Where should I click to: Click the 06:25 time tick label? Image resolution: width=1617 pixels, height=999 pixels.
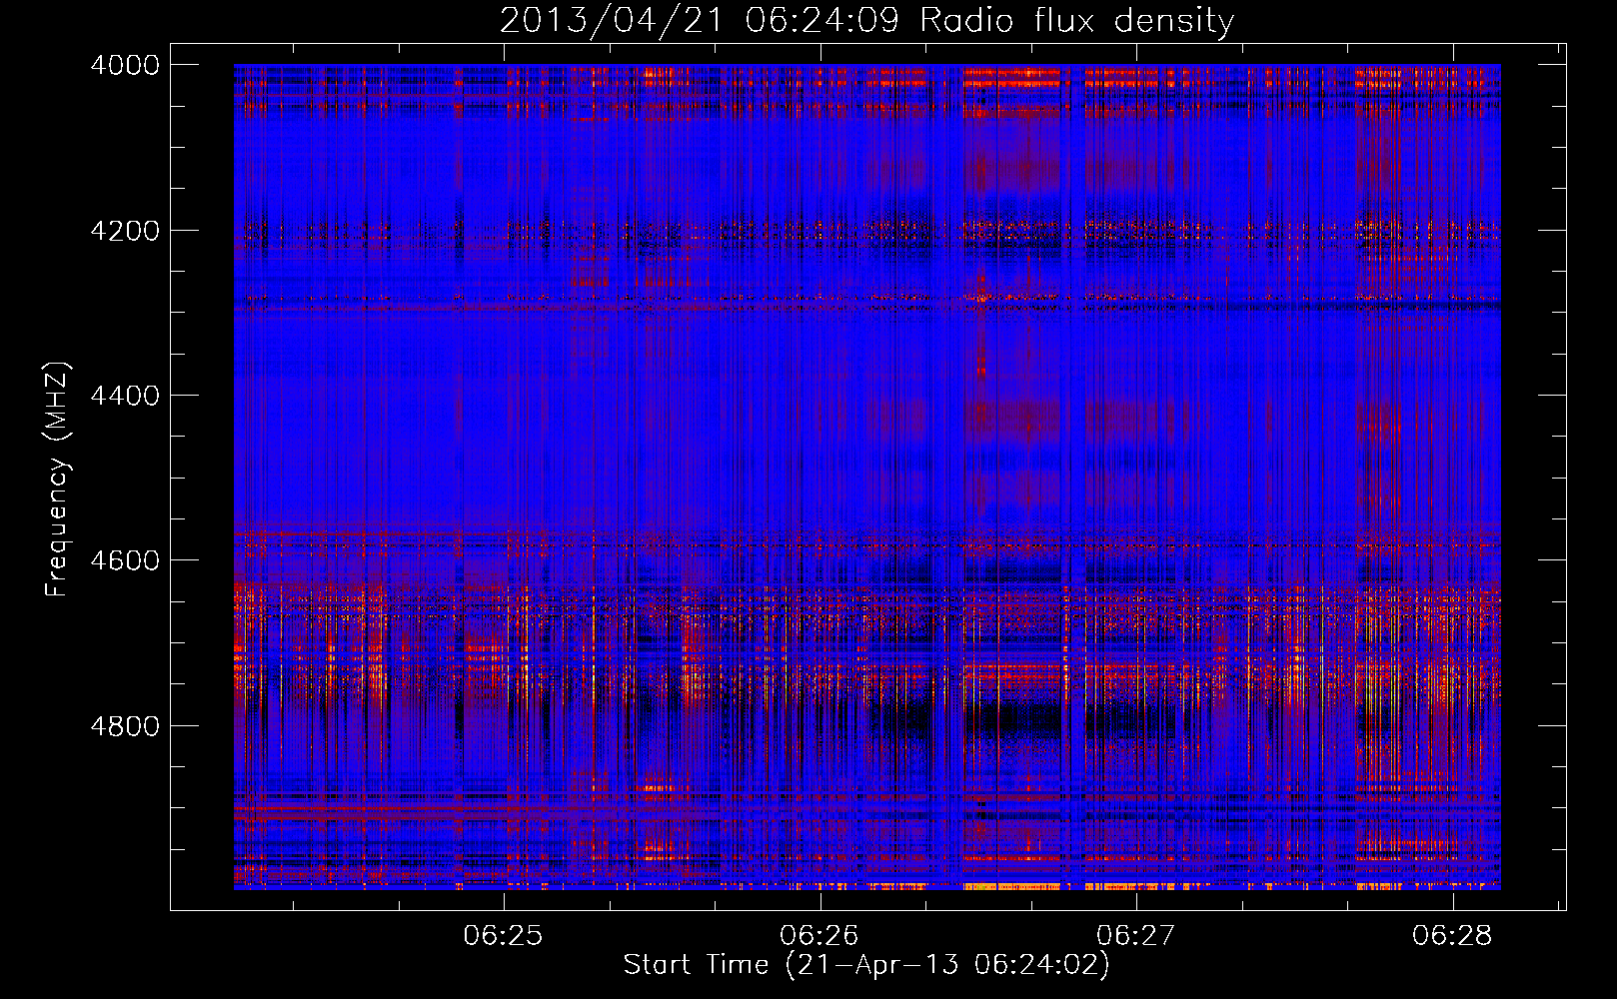pos(504,936)
